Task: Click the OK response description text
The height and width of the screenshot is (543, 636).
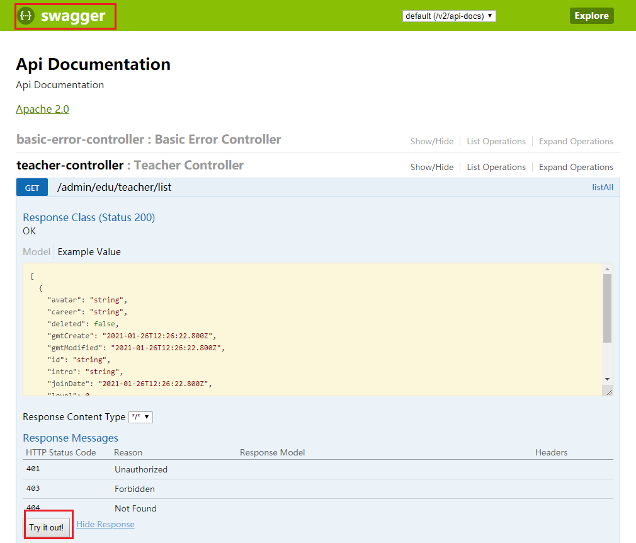Action: point(29,231)
